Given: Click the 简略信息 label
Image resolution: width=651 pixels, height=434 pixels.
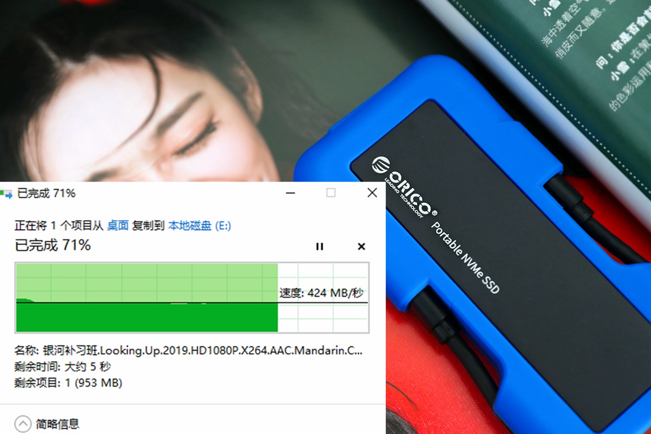Looking at the screenshot, I should tap(57, 424).
